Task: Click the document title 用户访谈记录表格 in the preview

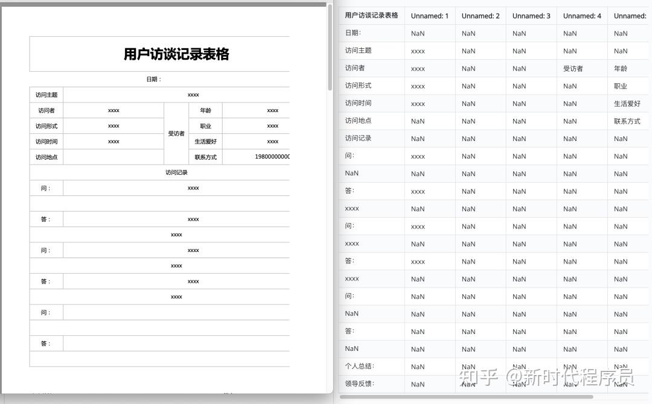Action: (x=176, y=54)
